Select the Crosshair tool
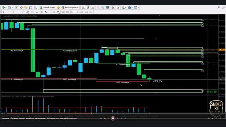Viewport: 226px width, 127px height. click(8, 12)
